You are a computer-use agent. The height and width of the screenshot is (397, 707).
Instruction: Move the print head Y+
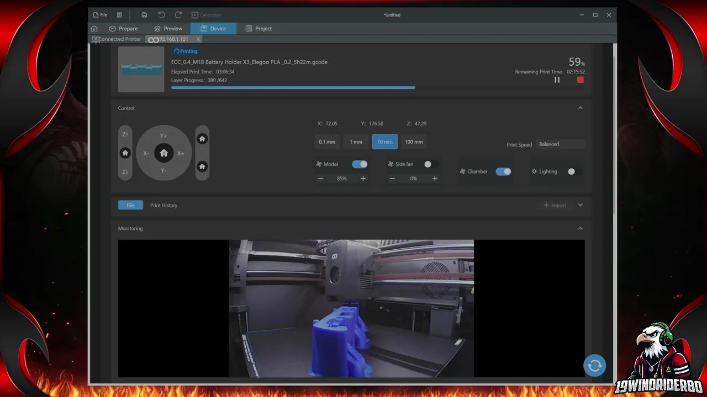[x=163, y=136]
